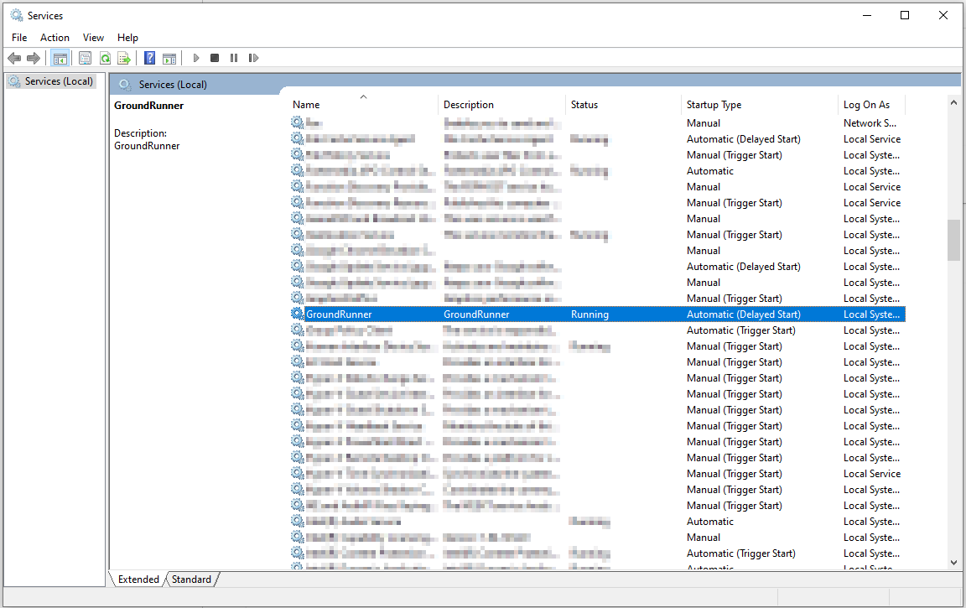Navigate back using the Back arrow
The height and width of the screenshot is (608, 966).
[x=14, y=57]
